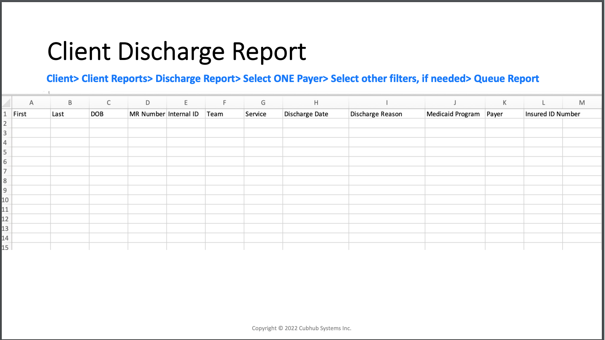Click the 'MR Number' header cell
The image size is (605, 340).
(x=147, y=114)
